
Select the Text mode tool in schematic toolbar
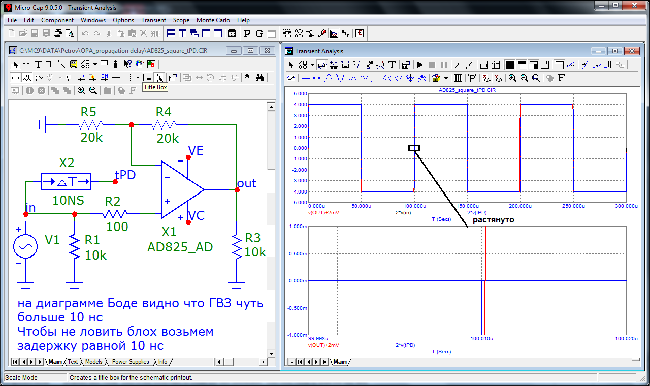click(x=38, y=65)
